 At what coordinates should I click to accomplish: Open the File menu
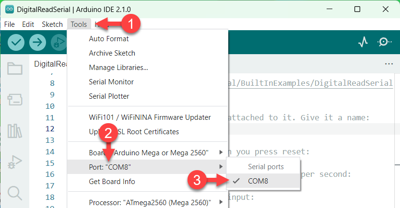pyautogui.click(x=10, y=24)
